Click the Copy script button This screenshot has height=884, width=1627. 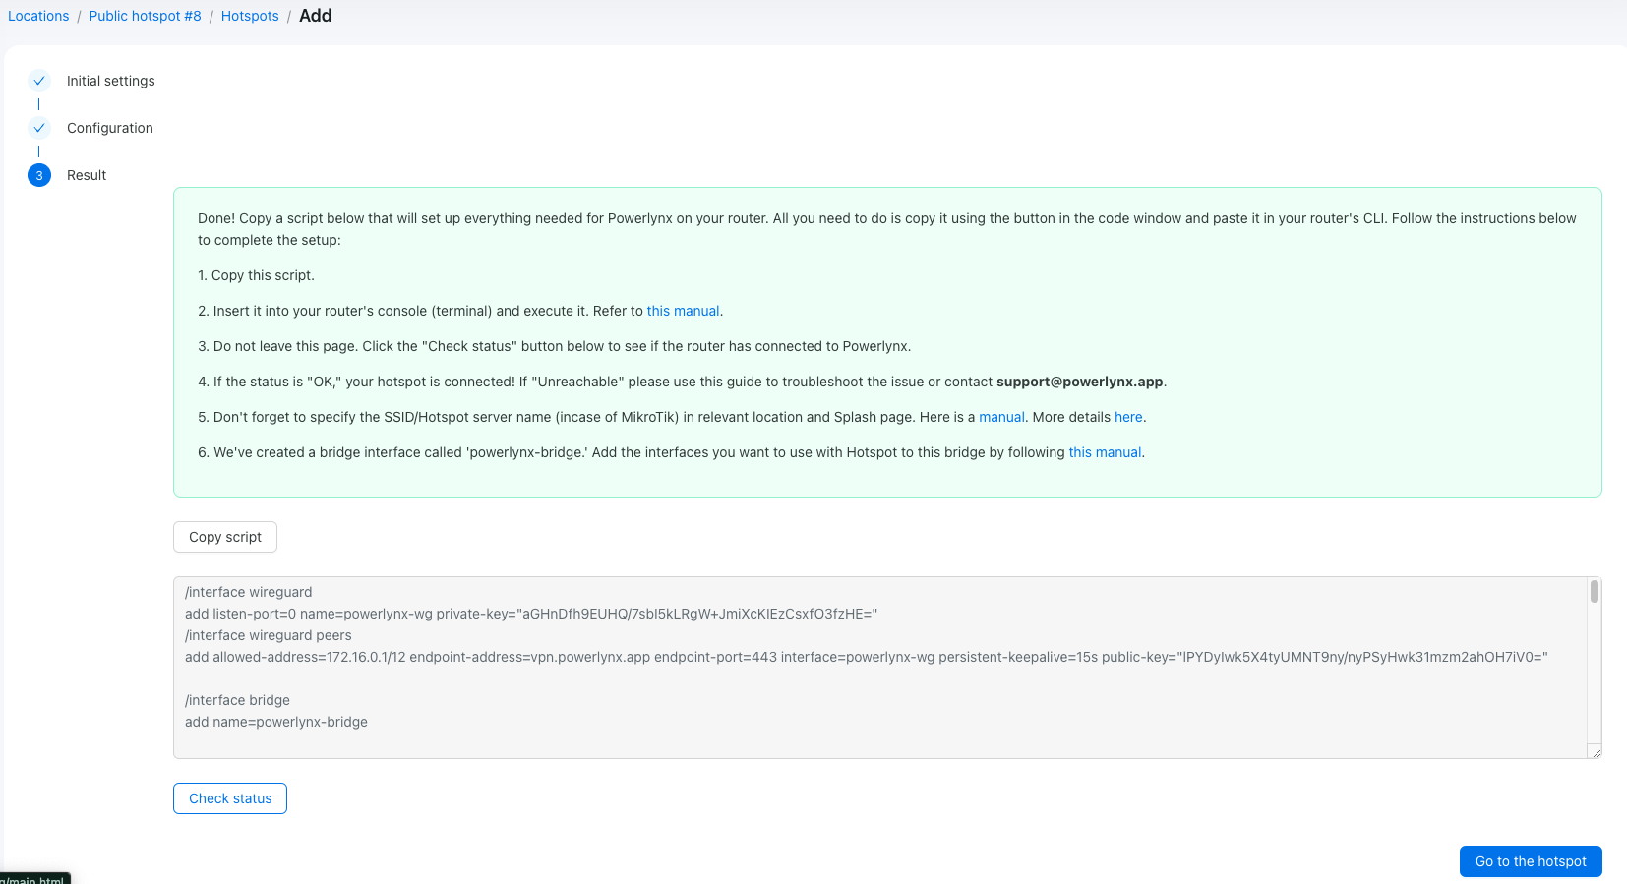coord(225,537)
